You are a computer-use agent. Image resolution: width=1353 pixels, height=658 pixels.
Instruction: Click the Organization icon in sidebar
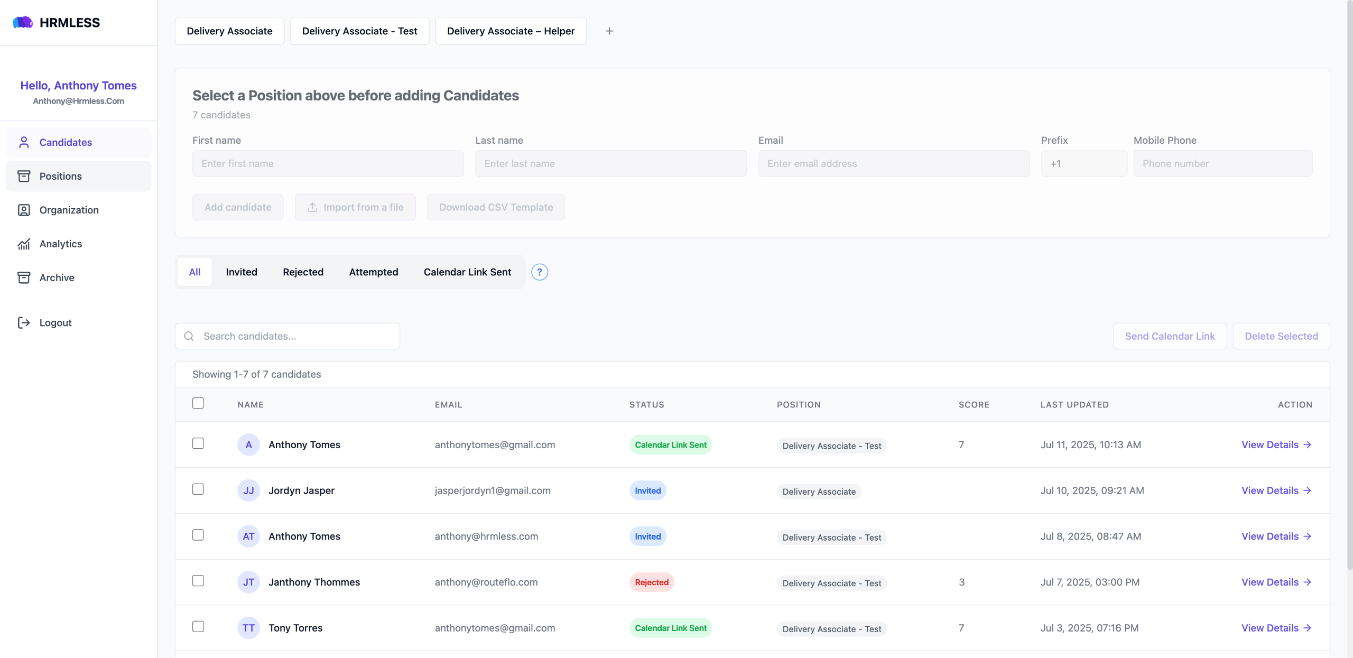point(24,210)
